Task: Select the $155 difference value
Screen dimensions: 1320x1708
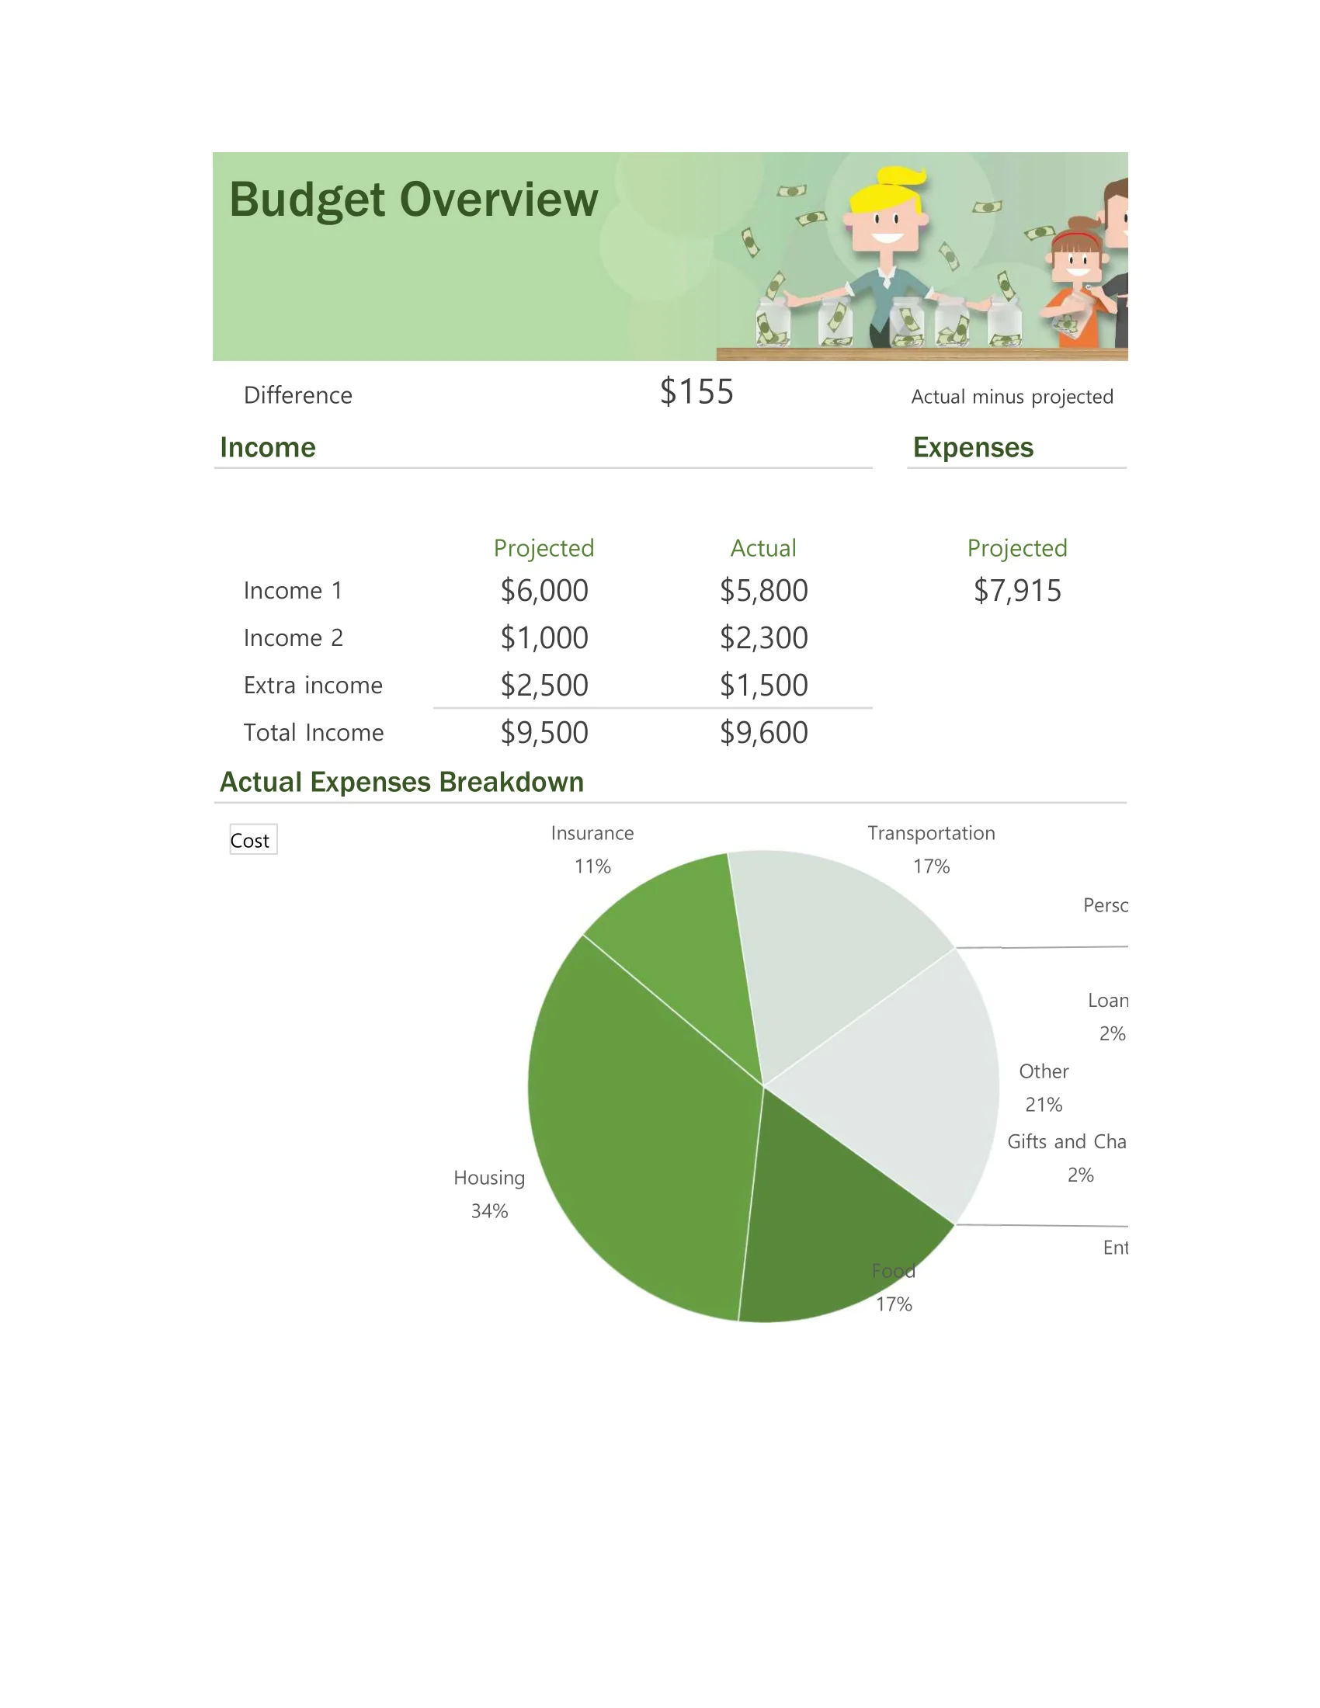Action: 696,392
